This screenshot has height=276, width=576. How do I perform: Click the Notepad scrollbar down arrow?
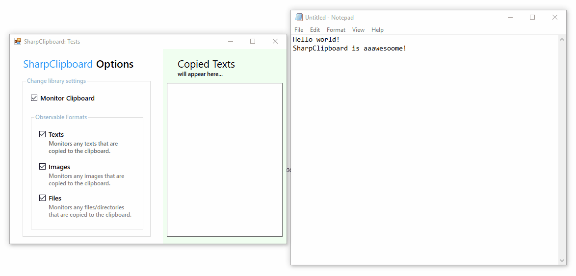coord(562,261)
